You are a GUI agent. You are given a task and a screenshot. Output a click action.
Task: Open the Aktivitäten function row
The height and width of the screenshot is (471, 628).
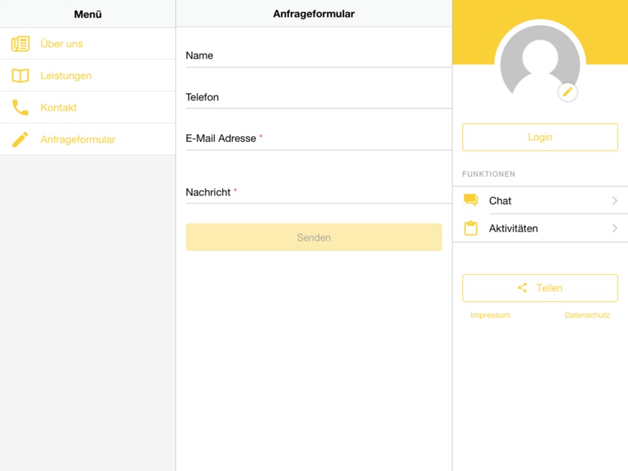pyautogui.click(x=540, y=229)
